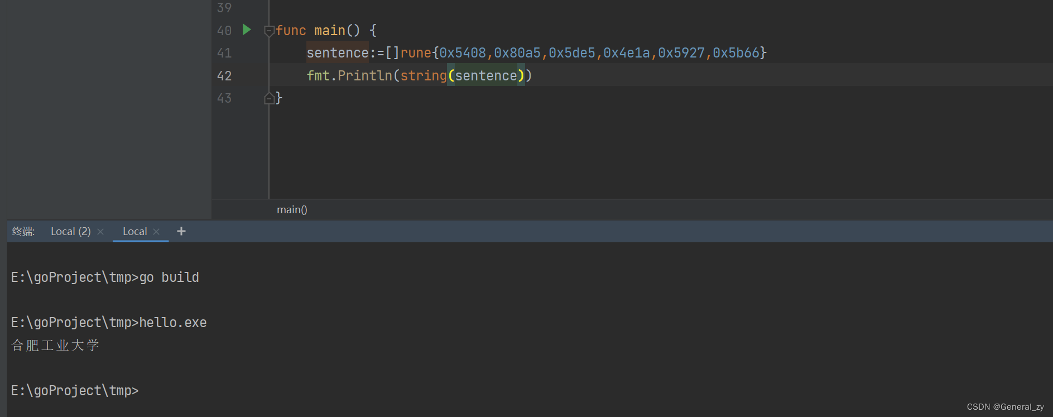Open new terminal tab with plus icon
The width and height of the screenshot is (1053, 417).
[x=181, y=231]
